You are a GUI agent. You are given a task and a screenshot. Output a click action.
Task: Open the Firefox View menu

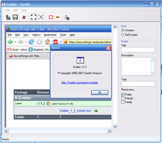click(x=26, y=35)
